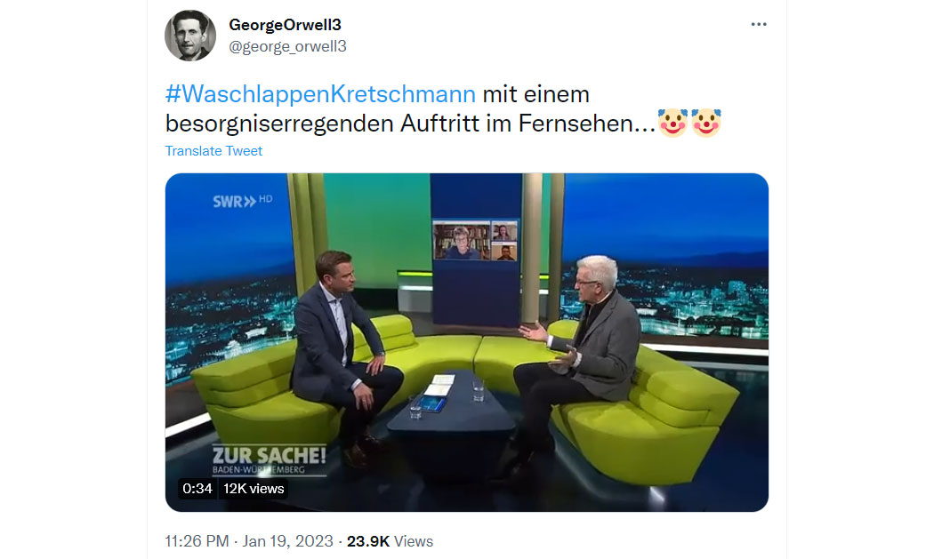
Task: Open the three-dot more options menu
Action: click(758, 24)
